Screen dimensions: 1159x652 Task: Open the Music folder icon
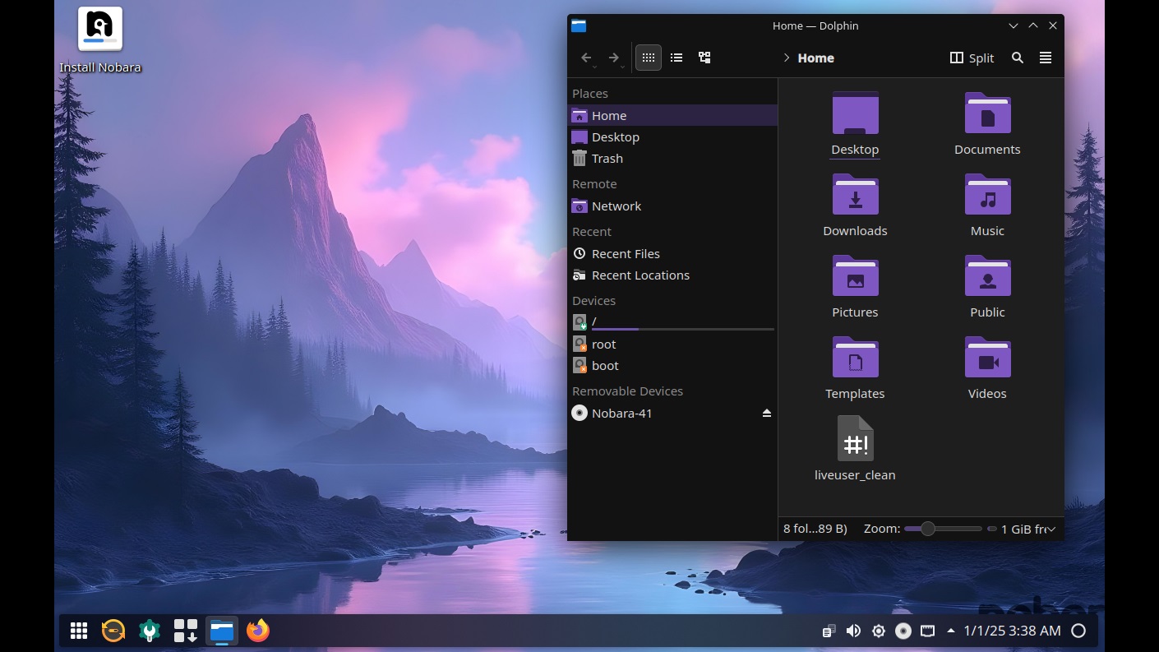tap(987, 196)
